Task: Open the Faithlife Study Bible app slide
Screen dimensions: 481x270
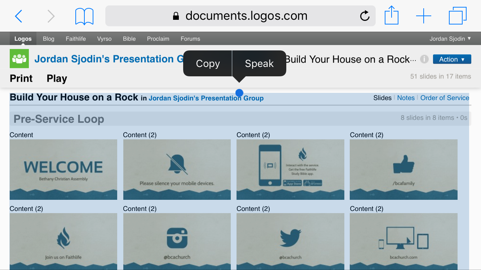Action: click(x=290, y=170)
